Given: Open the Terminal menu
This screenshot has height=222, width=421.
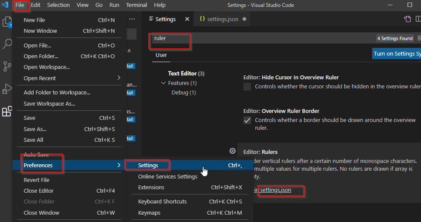Looking at the screenshot, I should click(x=137, y=5).
